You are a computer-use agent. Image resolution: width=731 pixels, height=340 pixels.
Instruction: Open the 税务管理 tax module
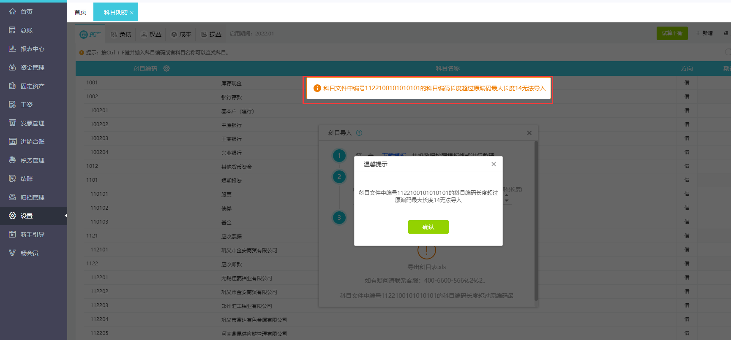[33, 160]
